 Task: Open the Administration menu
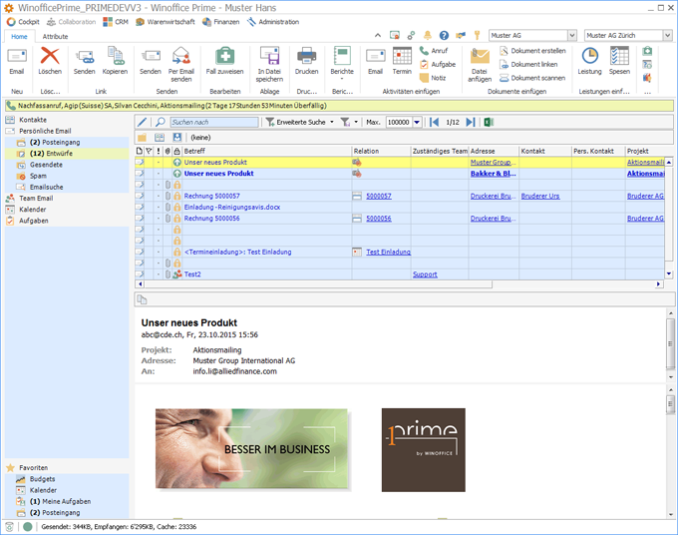pos(273,22)
